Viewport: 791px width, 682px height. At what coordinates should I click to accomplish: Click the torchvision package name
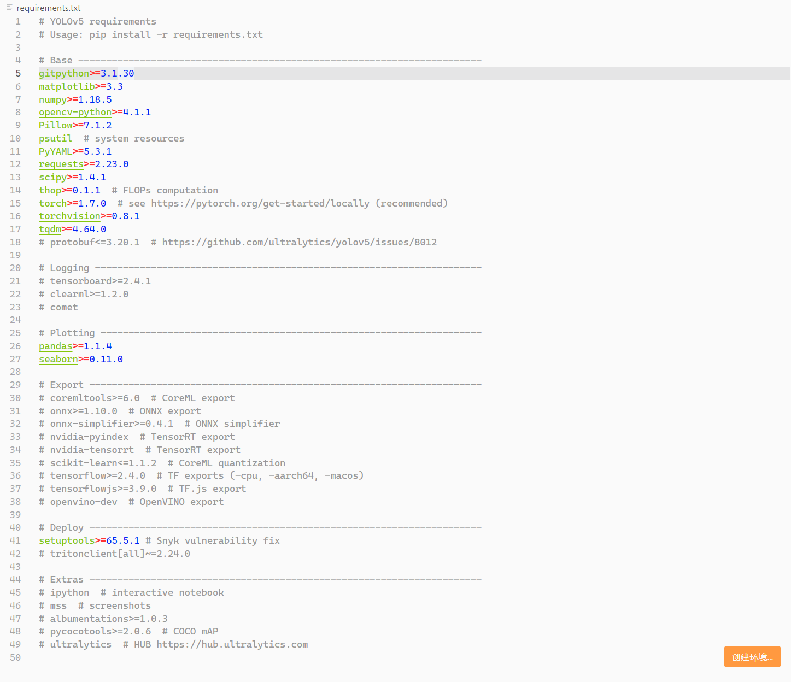click(x=69, y=216)
